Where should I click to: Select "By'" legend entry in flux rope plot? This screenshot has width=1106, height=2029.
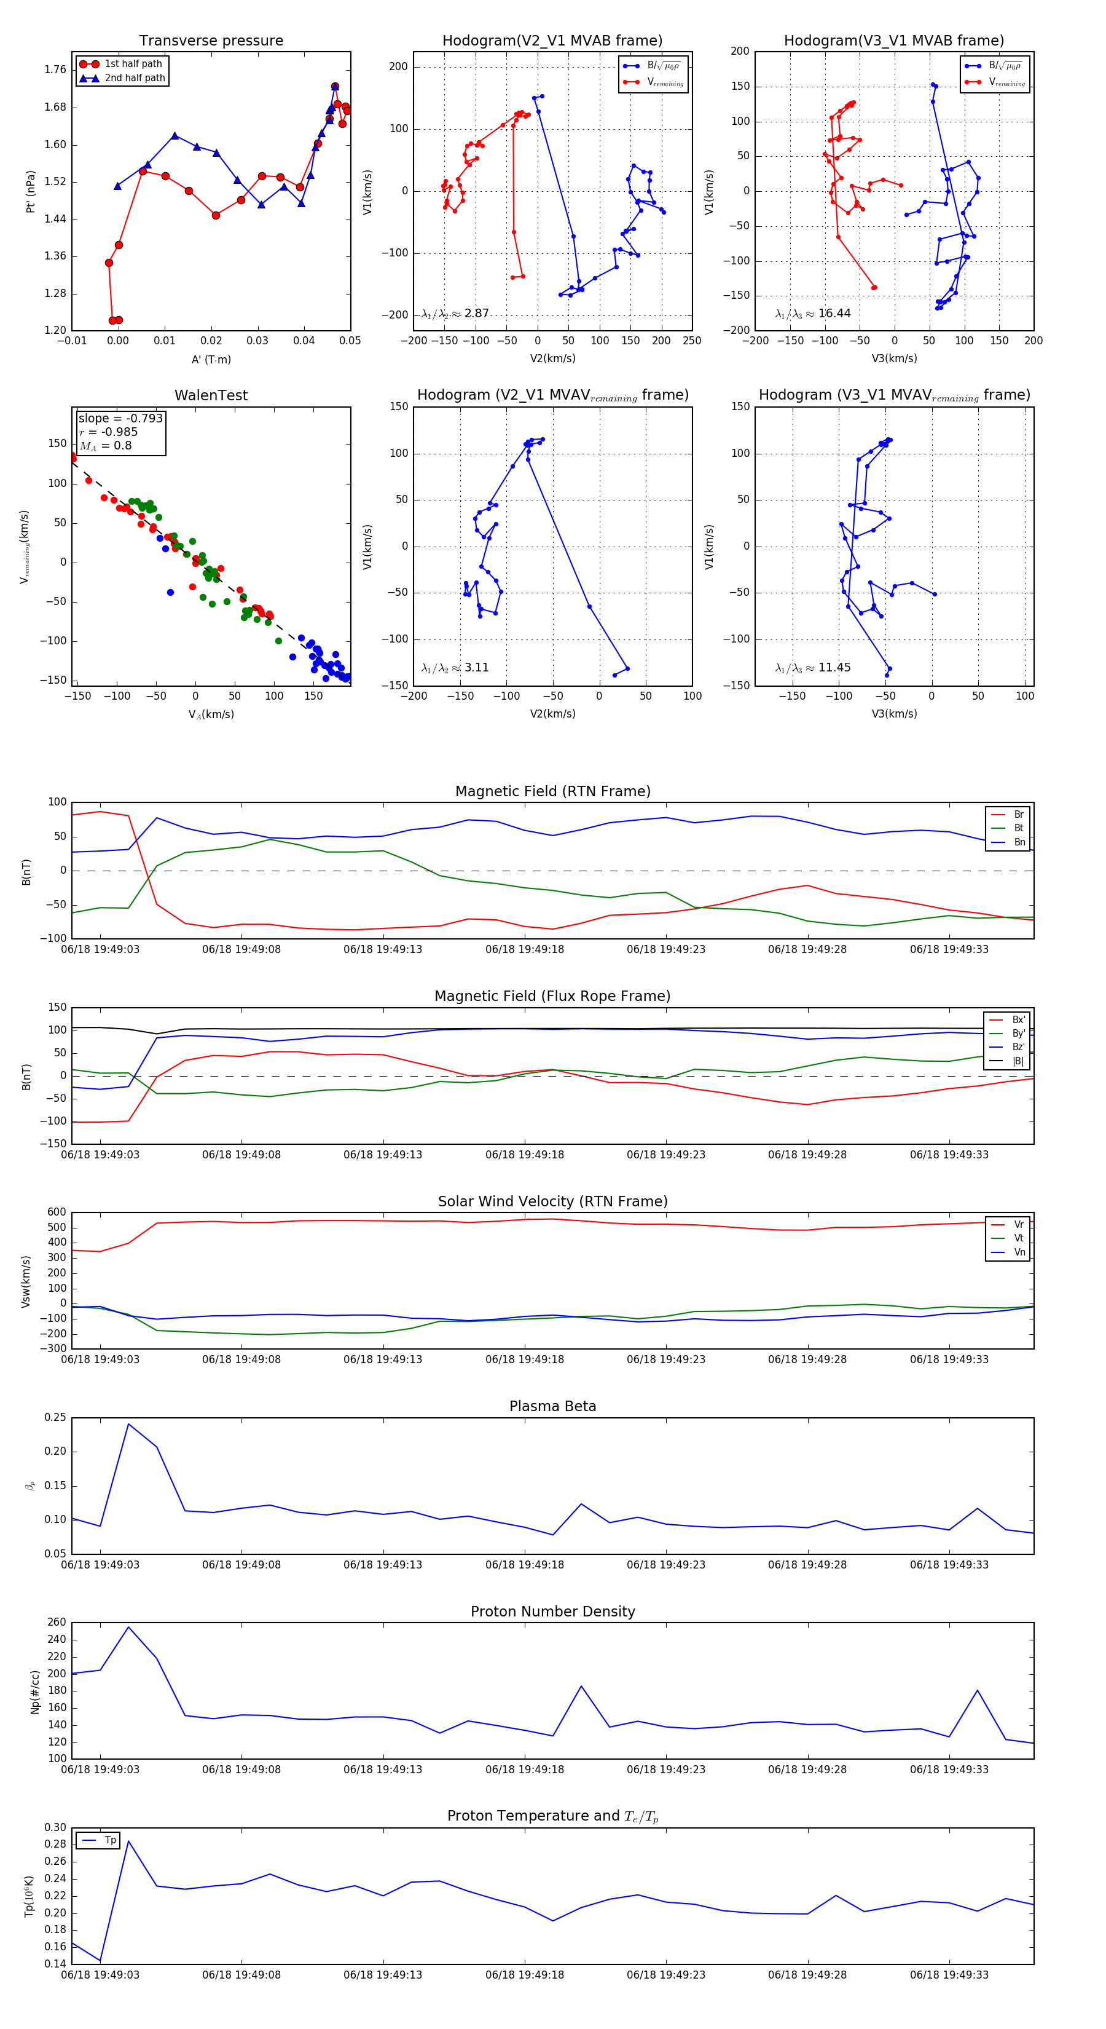point(1008,1034)
